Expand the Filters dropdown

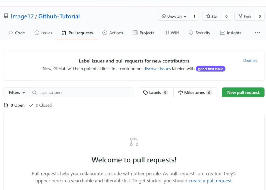[17, 92]
